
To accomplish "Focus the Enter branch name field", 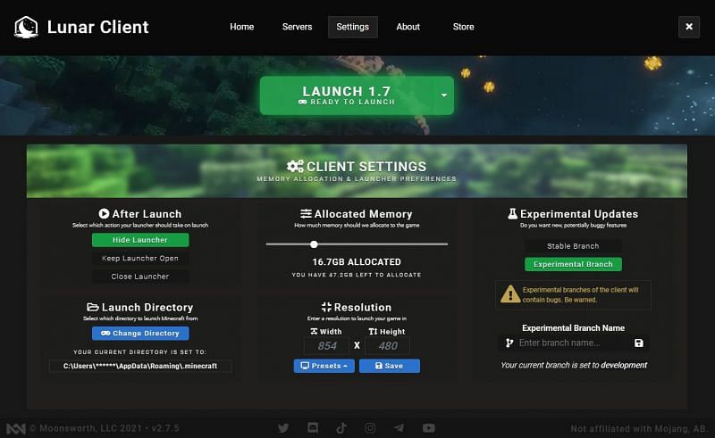I will [573, 343].
